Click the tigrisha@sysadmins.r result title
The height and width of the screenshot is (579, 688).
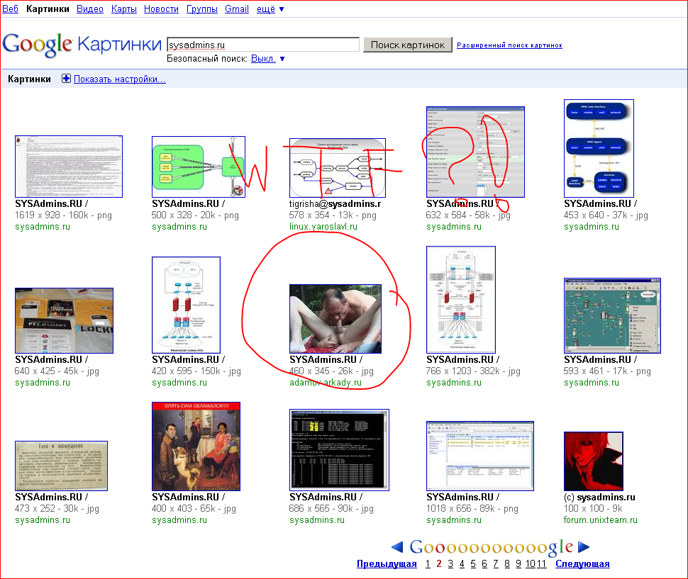pos(335,204)
